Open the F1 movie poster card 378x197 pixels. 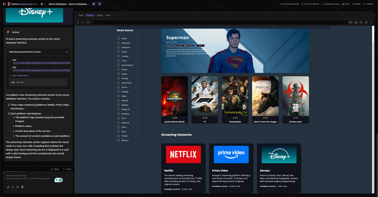pyautogui.click(x=205, y=96)
